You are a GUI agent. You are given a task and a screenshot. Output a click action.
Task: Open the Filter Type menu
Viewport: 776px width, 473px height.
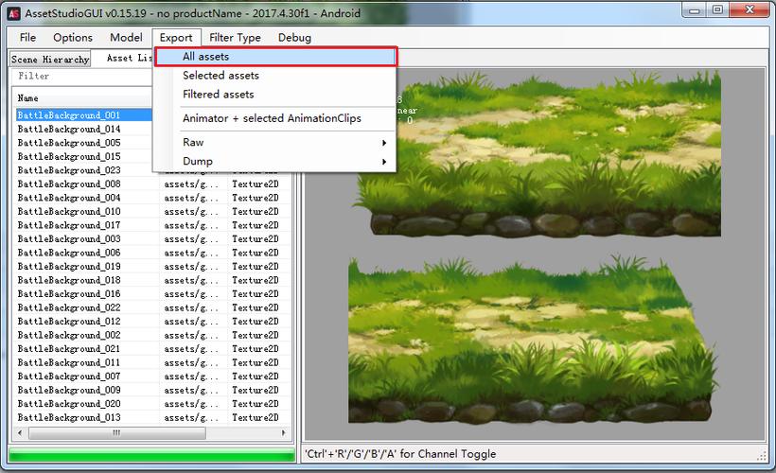pyautogui.click(x=235, y=38)
